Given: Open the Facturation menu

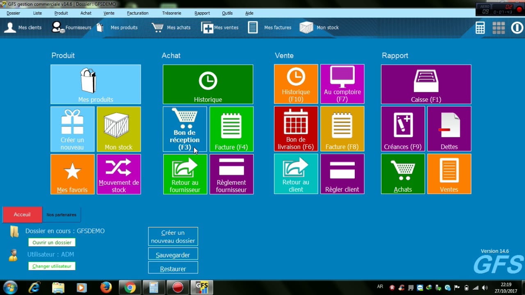Looking at the screenshot, I should [x=137, y=13].
